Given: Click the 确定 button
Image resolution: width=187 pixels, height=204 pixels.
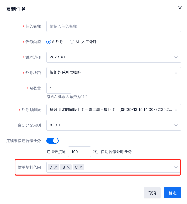Looking at the screenshot, I should click(173, 193).
